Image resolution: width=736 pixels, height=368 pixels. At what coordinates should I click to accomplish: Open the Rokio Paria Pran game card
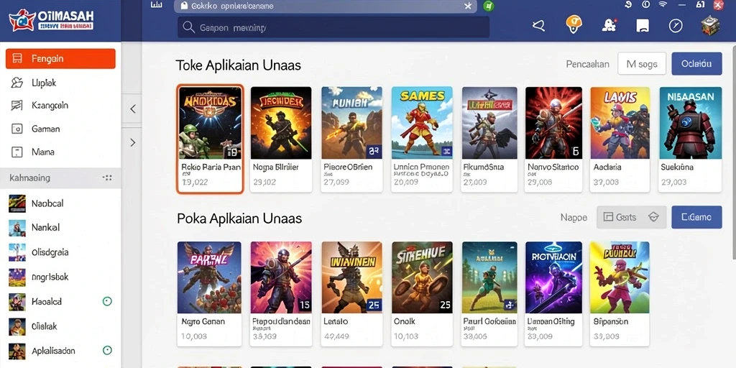click(210, 139)
